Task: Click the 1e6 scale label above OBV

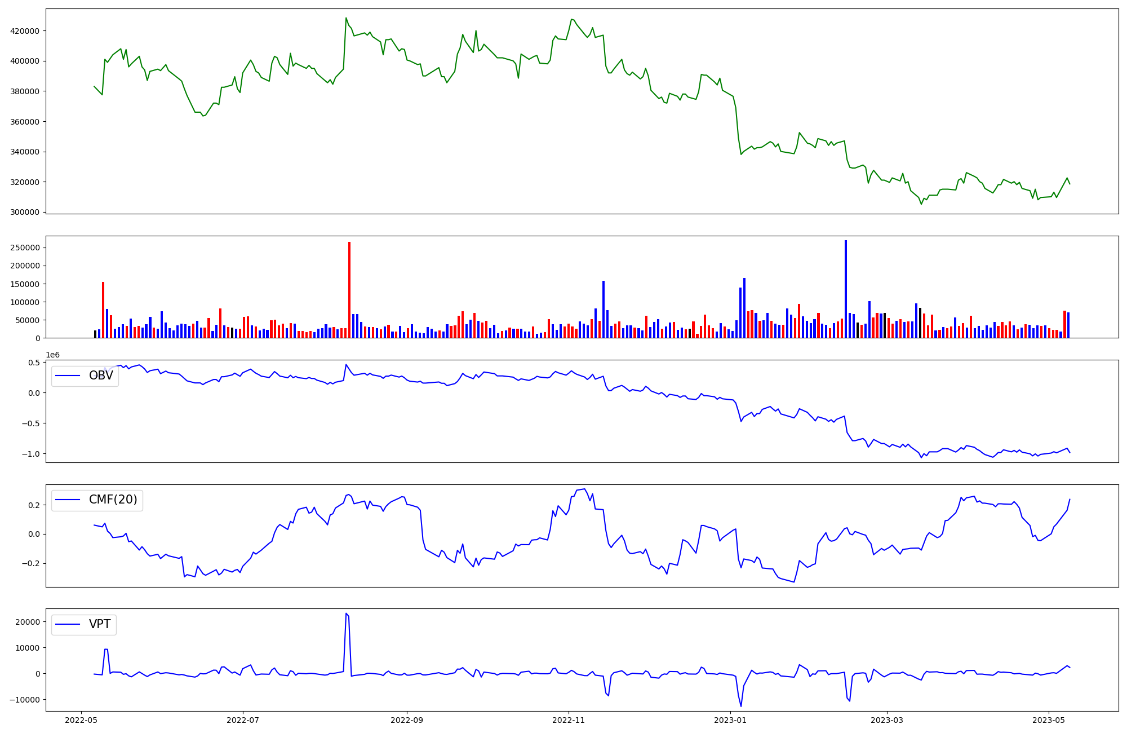Action: click(x=52, y=355)
